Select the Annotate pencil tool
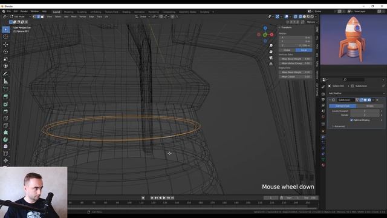The width and height of the screenshot is (387, 218). pos(5,74)
